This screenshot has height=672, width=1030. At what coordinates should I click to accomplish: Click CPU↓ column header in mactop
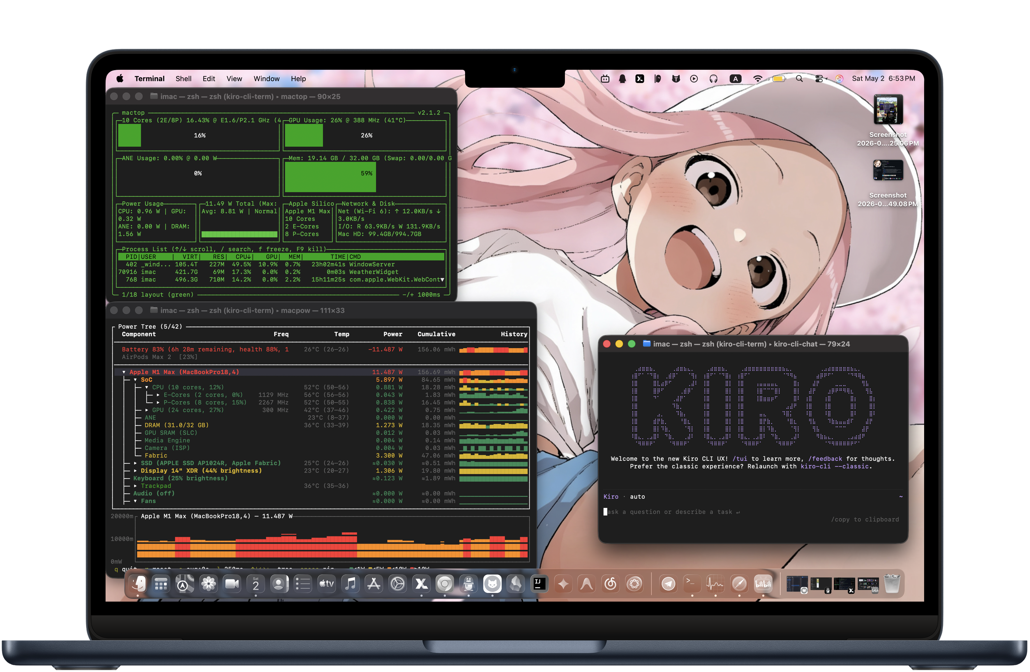click(x=244, y=257)
